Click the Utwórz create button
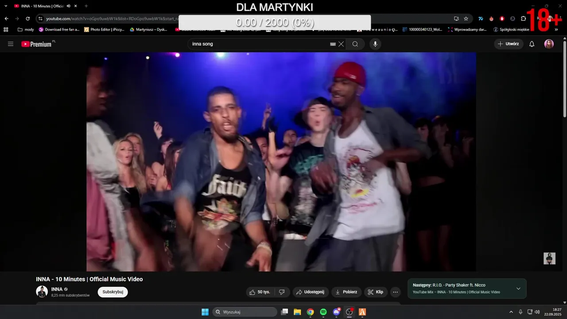 pos(509,44)
